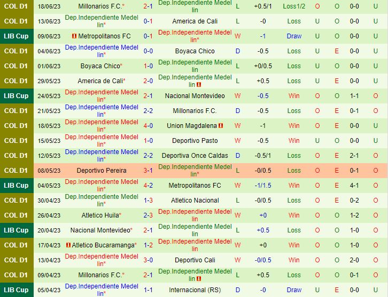This screenshot has height=297, width=388.
Task: Click half-time score 2-0 in Deportivo Cali row
Action: pyautogui.click(x=354, y=260)
